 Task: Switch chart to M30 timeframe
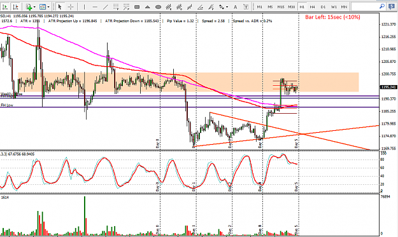292,7
